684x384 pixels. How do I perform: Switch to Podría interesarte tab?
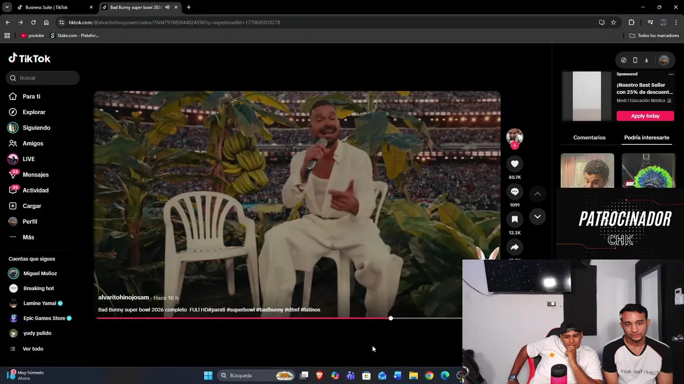tap(647, 138)
